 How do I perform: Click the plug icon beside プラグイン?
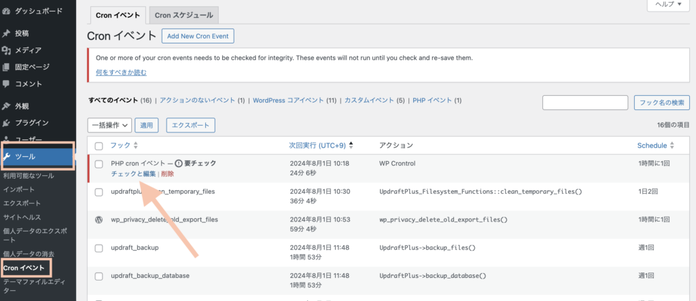(x=6, y=123)
